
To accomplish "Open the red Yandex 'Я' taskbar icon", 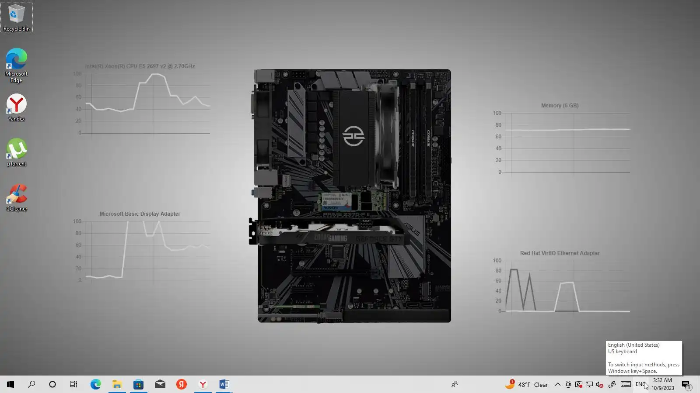I will [182, 384].
